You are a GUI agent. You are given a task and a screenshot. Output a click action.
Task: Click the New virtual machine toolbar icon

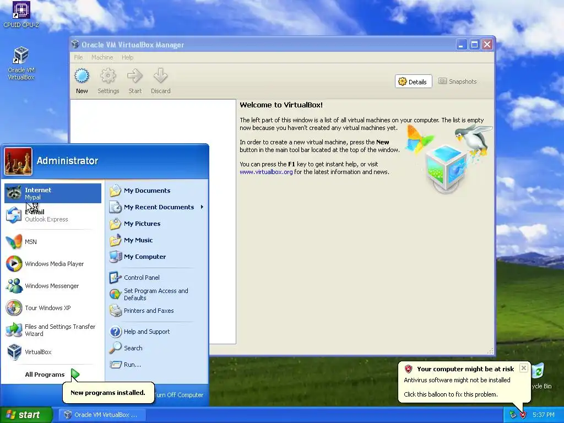(x=82, y=81)
